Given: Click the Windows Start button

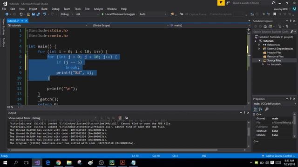Looking at the screenshot, I should (5, 163).
